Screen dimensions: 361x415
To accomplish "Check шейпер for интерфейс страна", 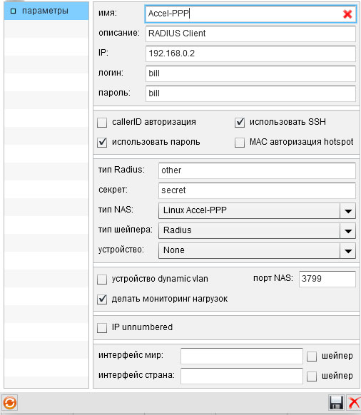I will click(312, 376).
